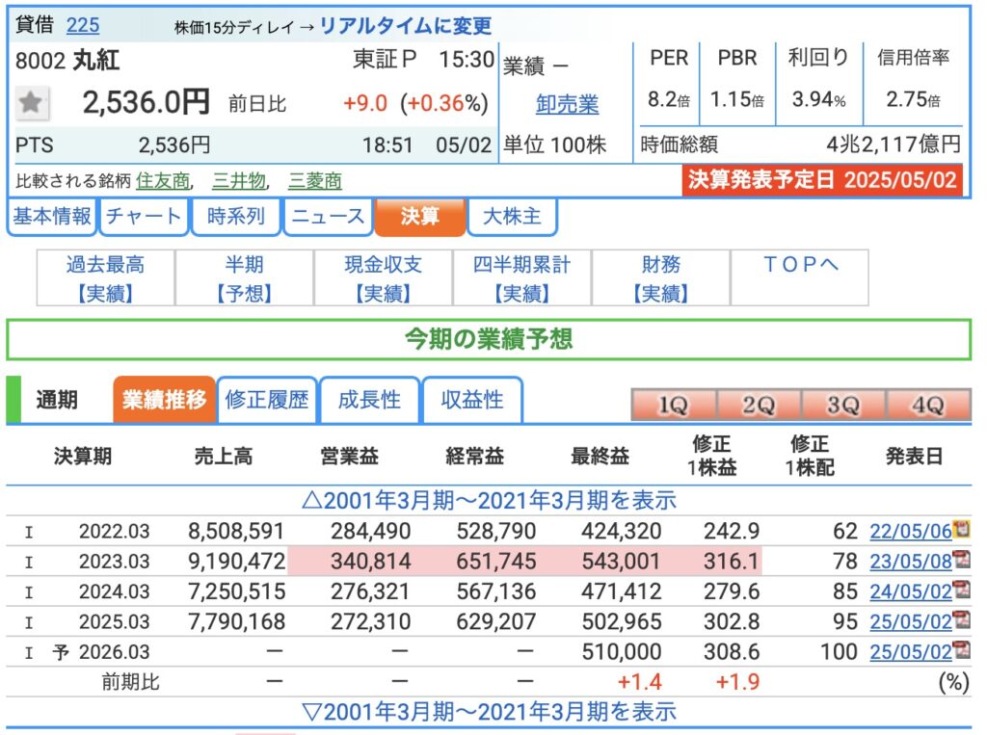Open the 225 index link

point(83,25)
